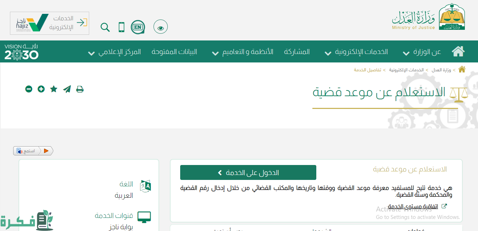Click the الدخول على الخدمة button
The height and width of the screenshot is (231, 478).
click(248, 172)
